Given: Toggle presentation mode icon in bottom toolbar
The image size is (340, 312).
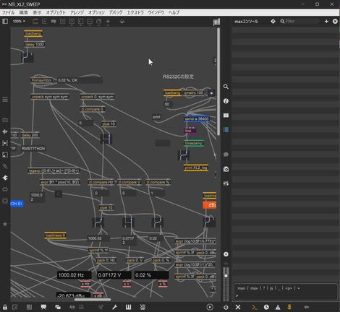Looking at the screenshot, I should (x=43, y=307).
